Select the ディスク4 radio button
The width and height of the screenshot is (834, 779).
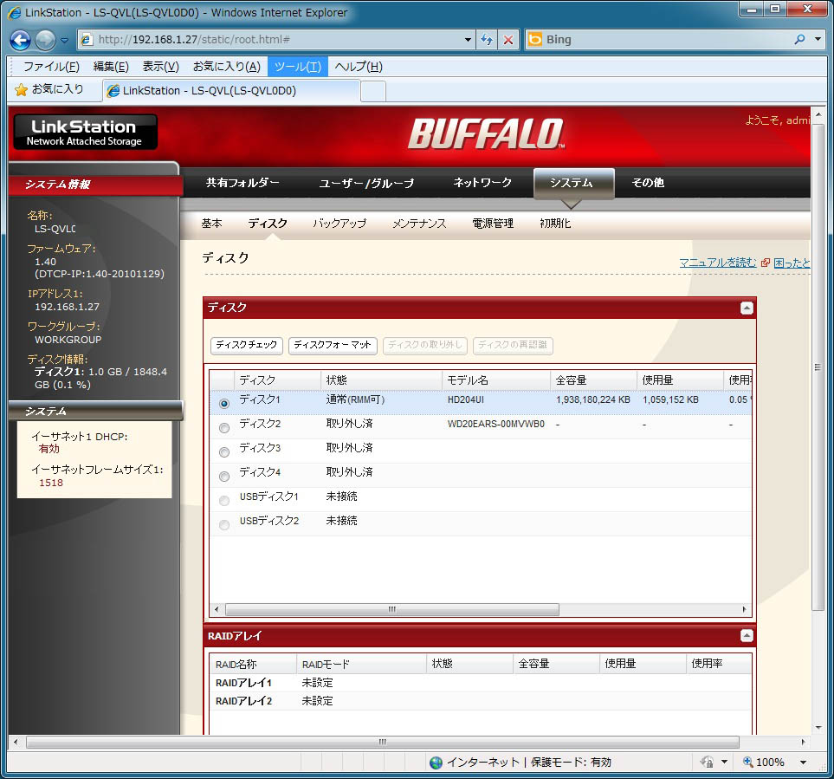[224, 477]
